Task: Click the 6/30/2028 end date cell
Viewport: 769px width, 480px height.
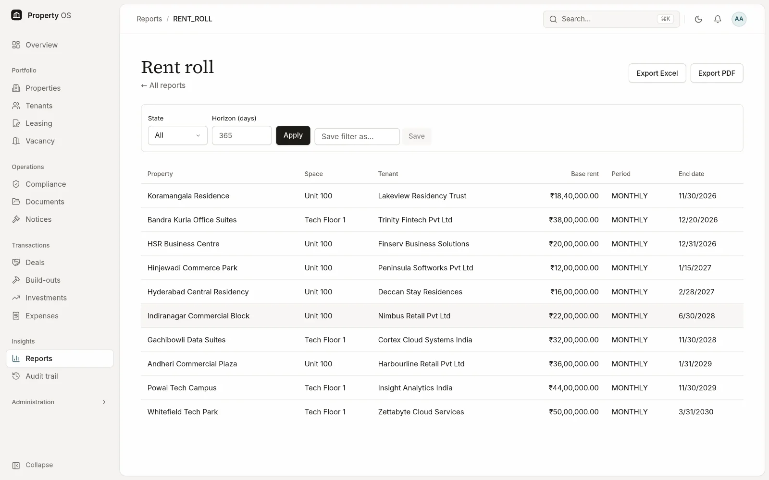Action: coord(696,316)
